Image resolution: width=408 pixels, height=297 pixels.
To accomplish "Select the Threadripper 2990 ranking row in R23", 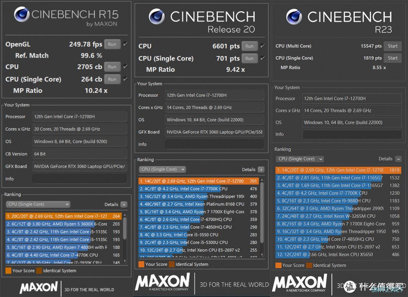I will (338, 208).
